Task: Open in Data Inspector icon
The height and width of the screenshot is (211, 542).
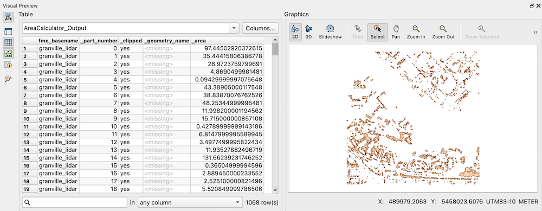Action: pyautogui.click(x=8, y=79)
